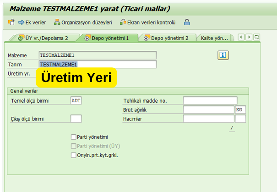Open the tab list overview icon
The width and height of the screenshot is (277, 192).
(257, 38)
